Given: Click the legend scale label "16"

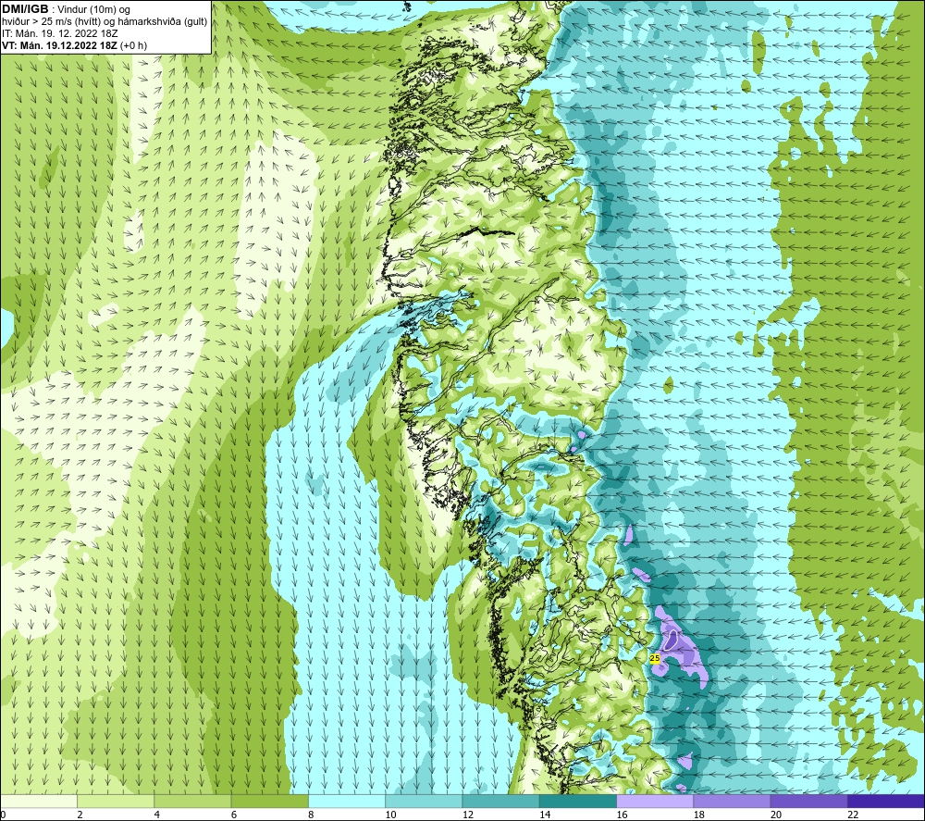Looking at the screenshot, I should click(622, 815).
